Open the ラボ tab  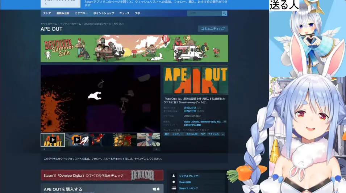(x=137, y=13)
